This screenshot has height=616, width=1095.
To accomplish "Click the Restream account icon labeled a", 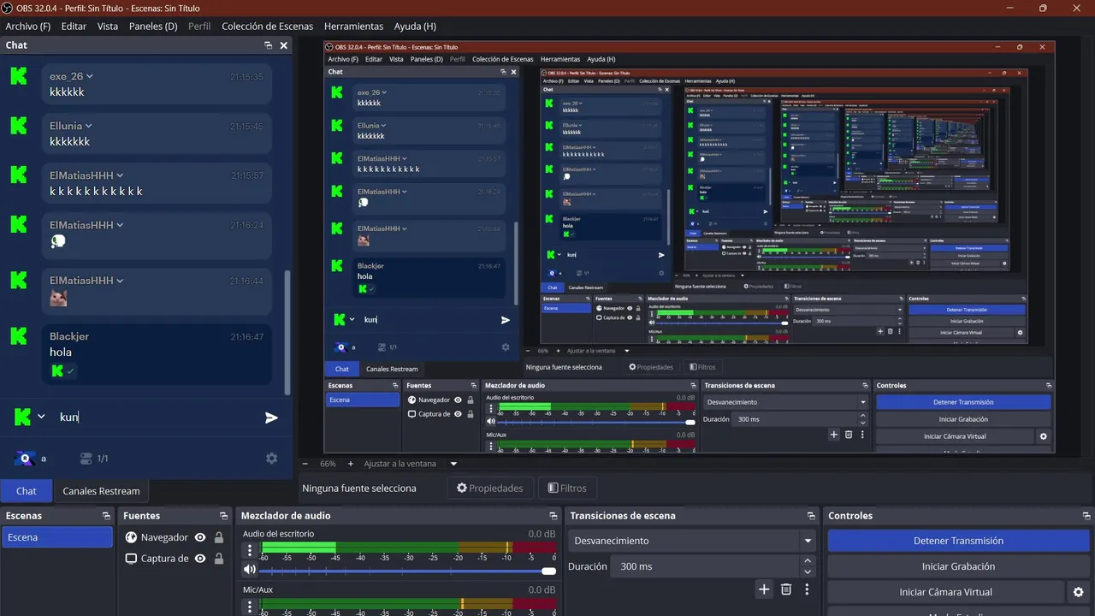I will coord(26,459).
